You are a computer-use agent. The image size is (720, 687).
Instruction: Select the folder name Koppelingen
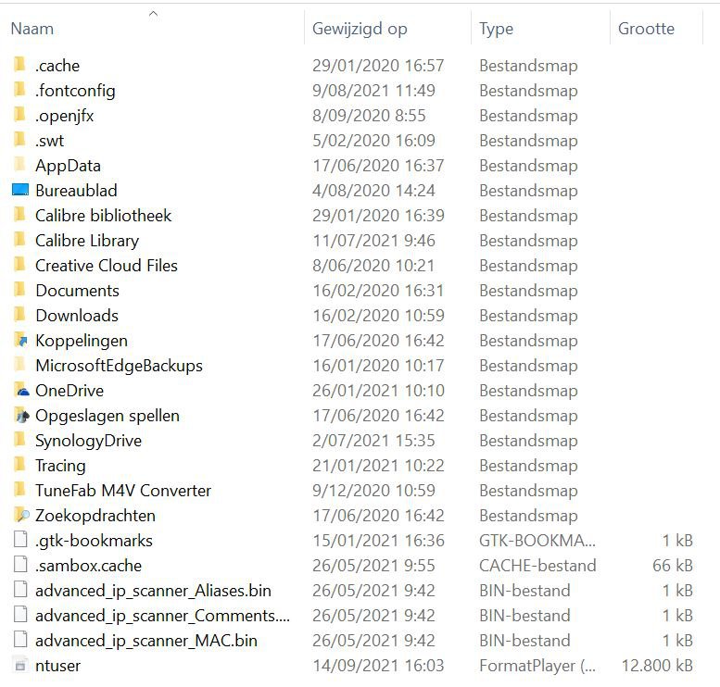pyautogui.click(x=82, y=341)
